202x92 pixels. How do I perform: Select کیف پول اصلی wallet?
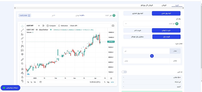(166, 13)
